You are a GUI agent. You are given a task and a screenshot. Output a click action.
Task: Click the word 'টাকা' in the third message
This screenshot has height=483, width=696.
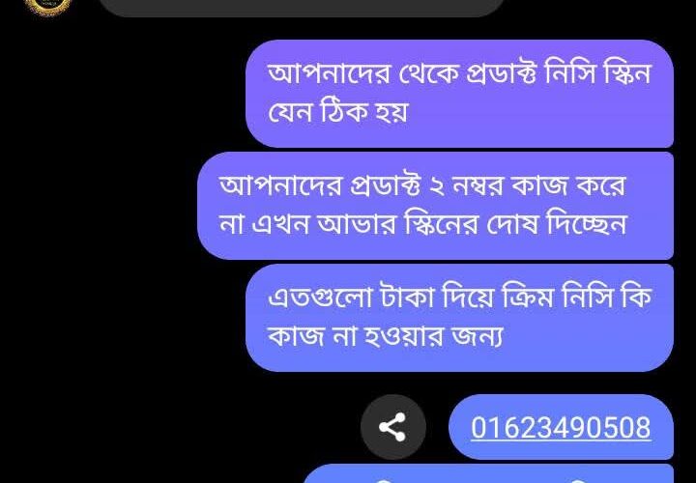(407, 298)
